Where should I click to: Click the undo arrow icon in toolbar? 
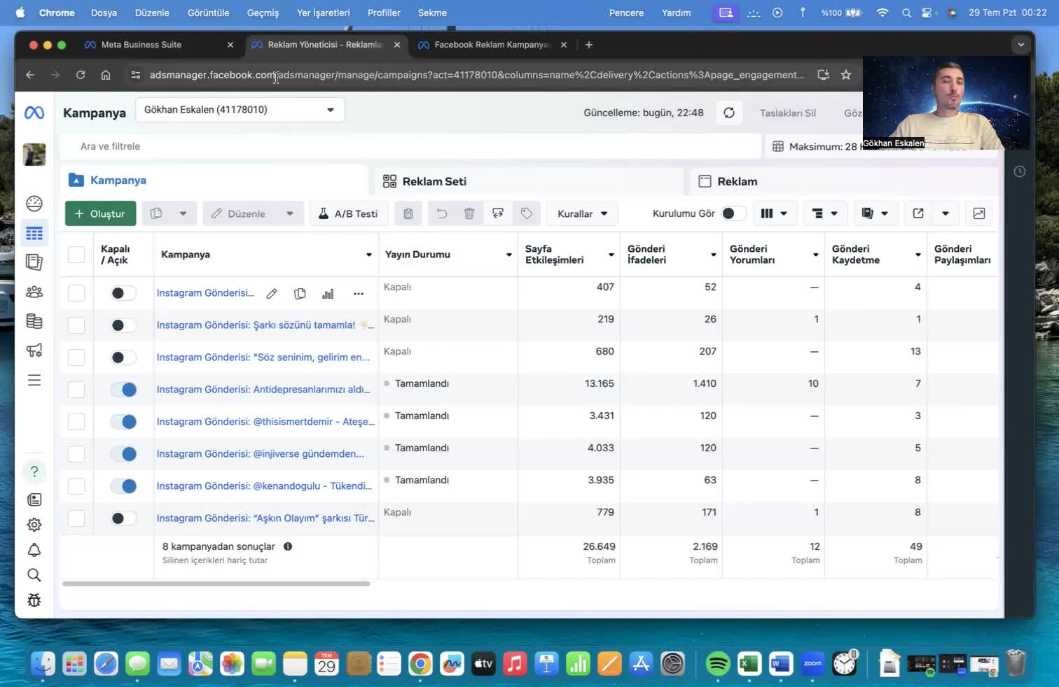[441, 213]
